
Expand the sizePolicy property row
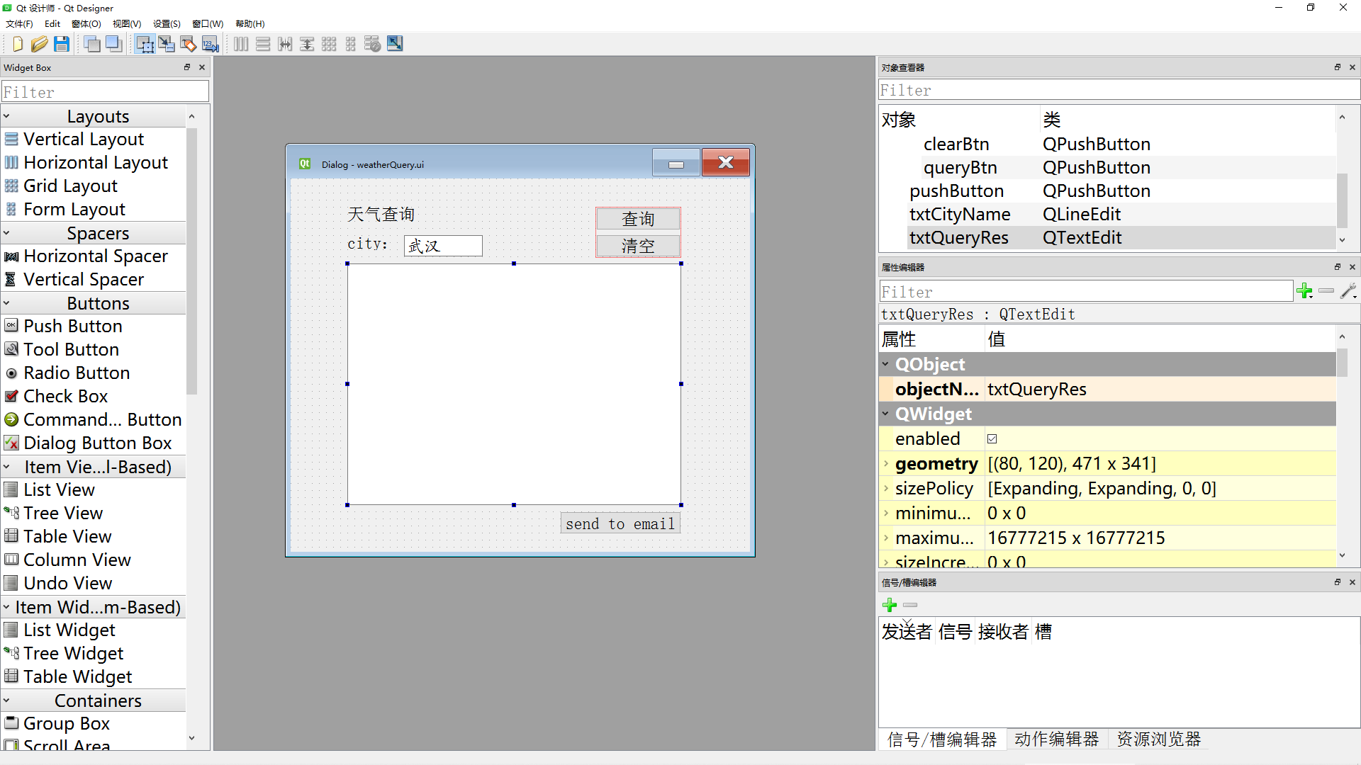(x=886, y=489)
